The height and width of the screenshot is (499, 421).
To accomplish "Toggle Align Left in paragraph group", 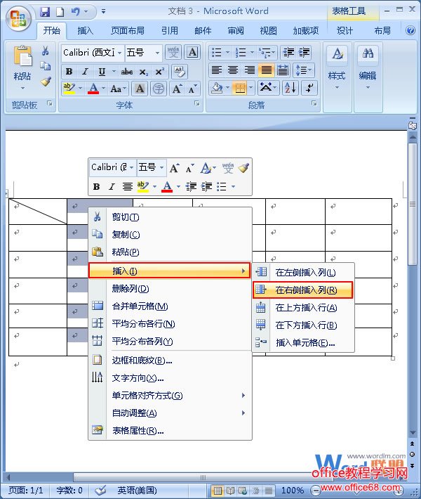I will (x=217, y=70).
